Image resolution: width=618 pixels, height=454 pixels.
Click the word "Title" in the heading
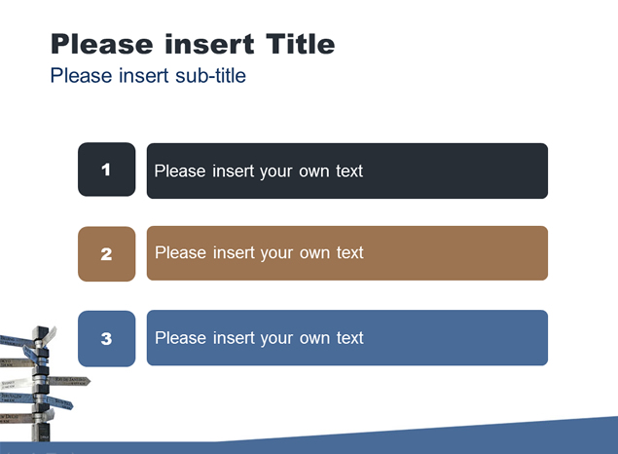tap(301, 44)
